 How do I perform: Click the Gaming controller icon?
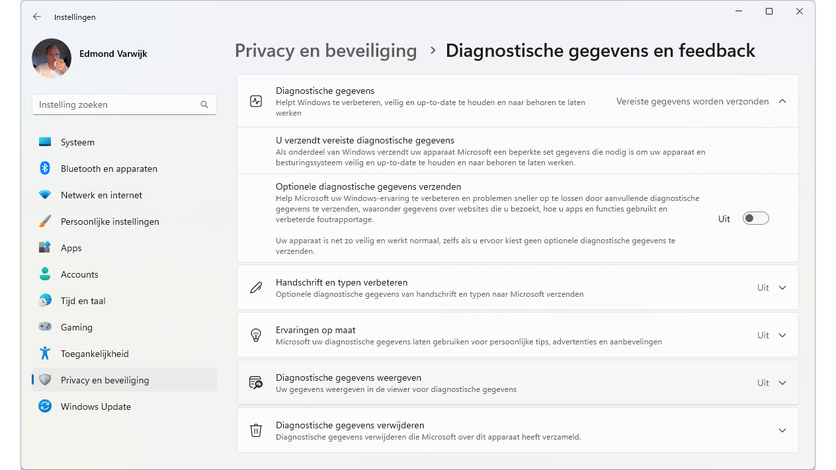click(x=45, y=327)
